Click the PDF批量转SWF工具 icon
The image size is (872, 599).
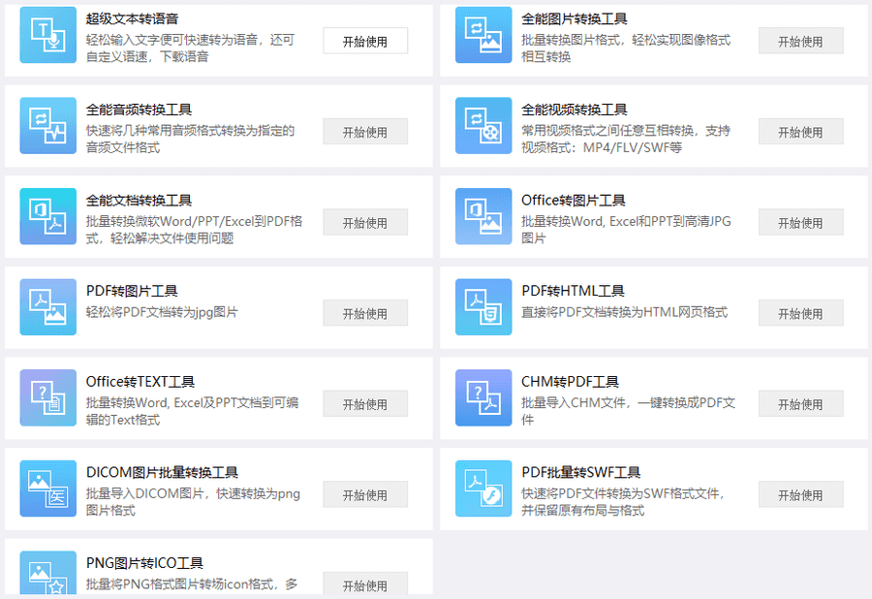click(x=483, y=489)
